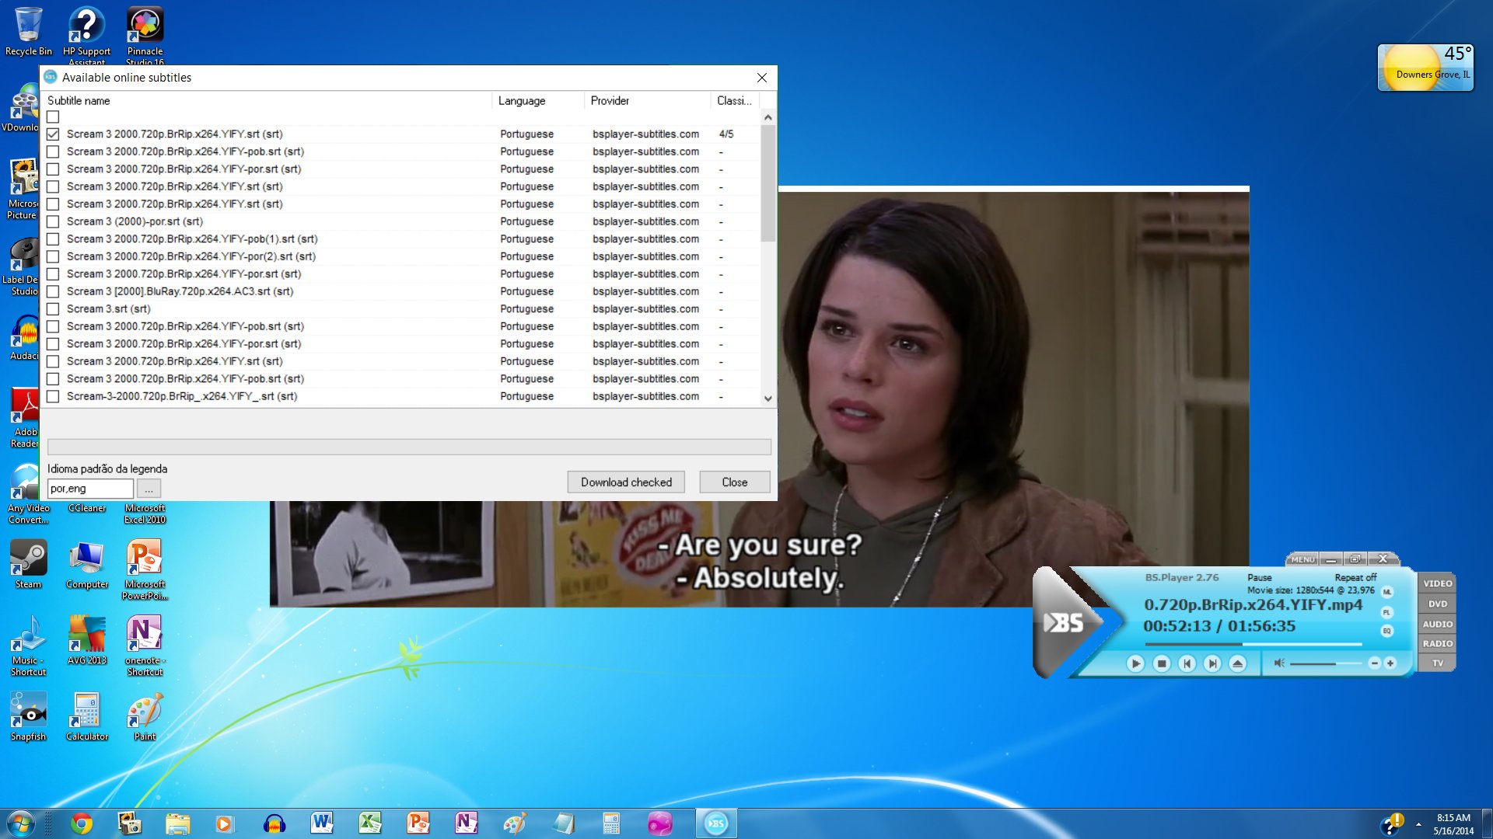Decrease volume with the minus button
Screen dimensions: 1493x839
point(1374,663)
